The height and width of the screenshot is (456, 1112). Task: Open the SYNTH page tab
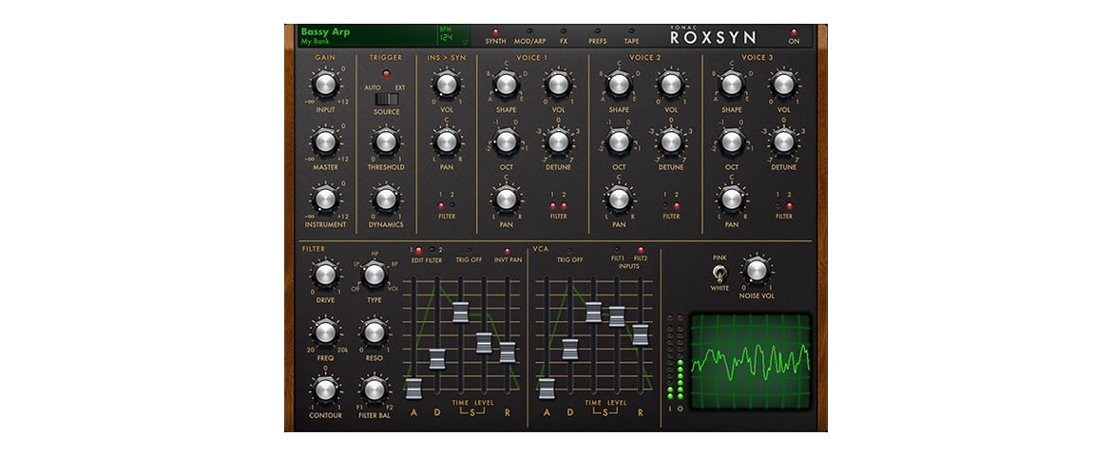[x=495, y=36]
